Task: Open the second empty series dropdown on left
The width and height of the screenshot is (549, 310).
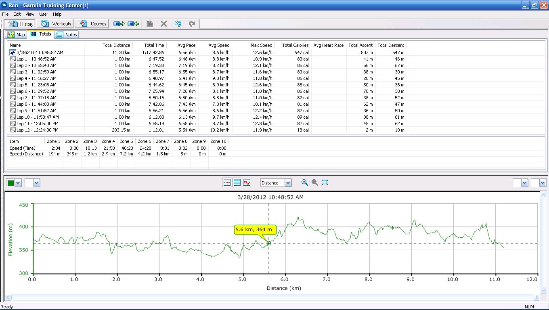Action: point(36,183)
